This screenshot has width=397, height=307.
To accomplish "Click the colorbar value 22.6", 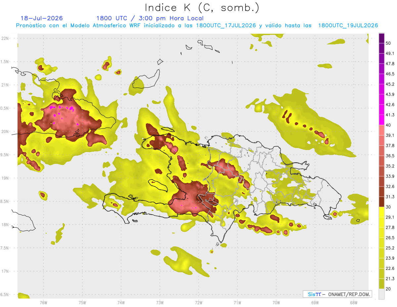I will click(390, 268).
